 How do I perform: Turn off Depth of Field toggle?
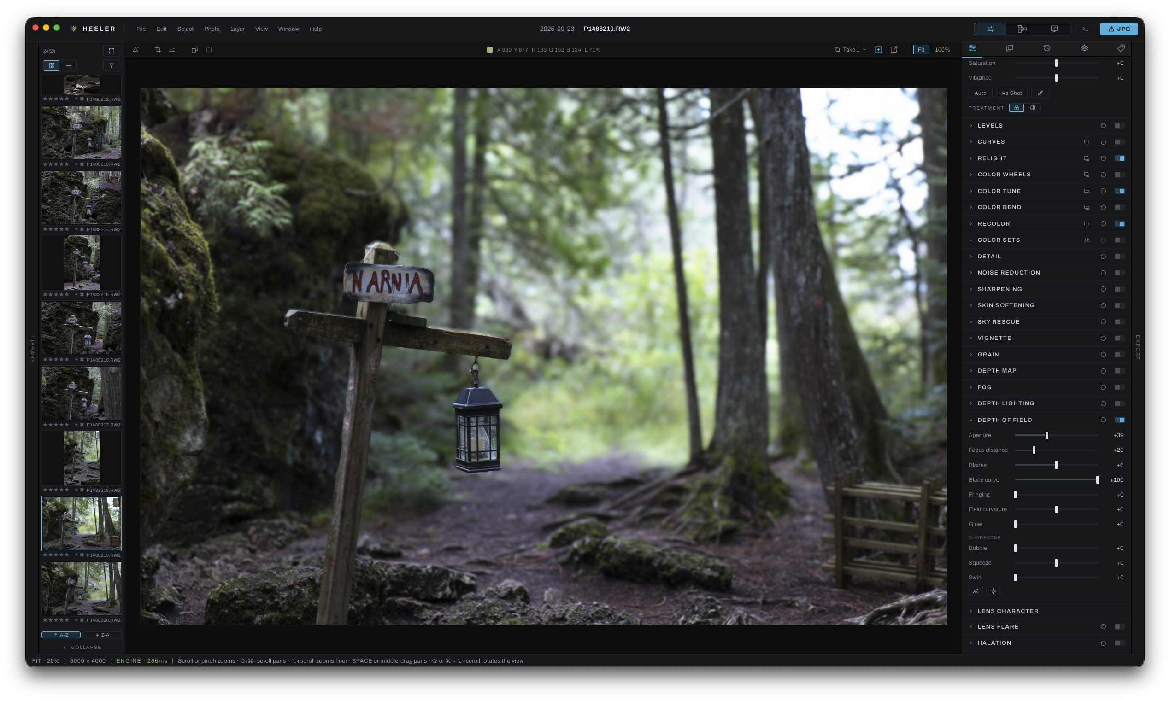[x=1119, y=420]
